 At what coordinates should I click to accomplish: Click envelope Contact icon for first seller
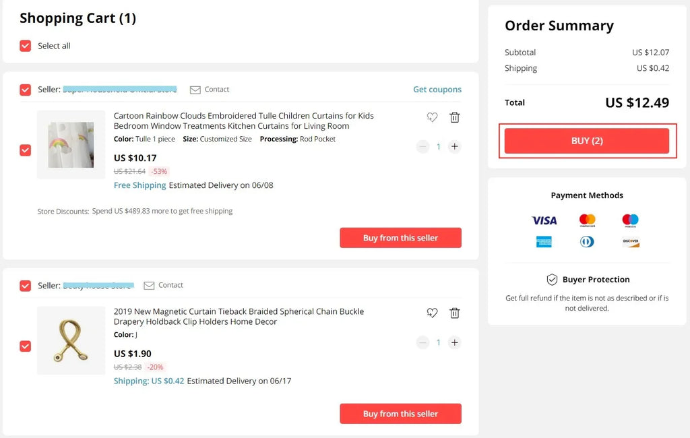(195, 90)
